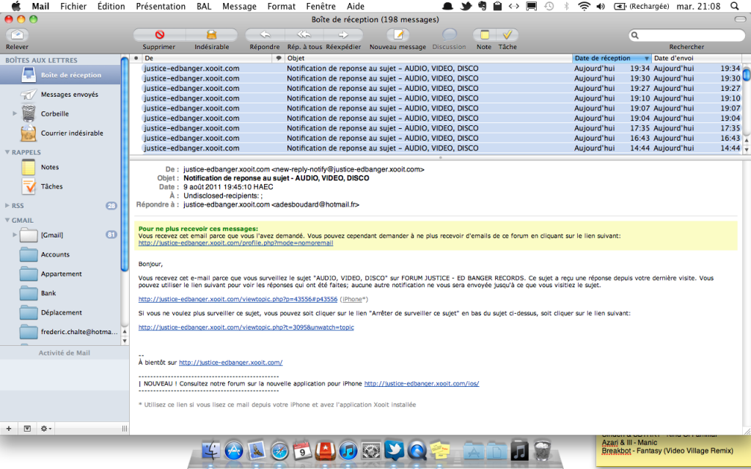Open the Fenêtre menu

321,6
